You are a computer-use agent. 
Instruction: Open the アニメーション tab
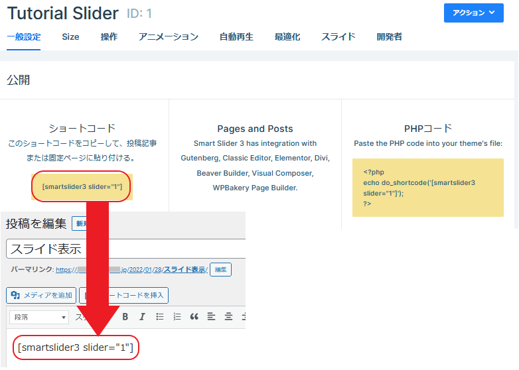point(168,37)
